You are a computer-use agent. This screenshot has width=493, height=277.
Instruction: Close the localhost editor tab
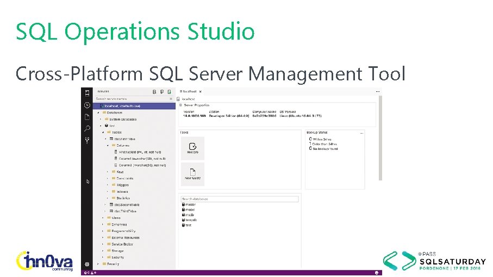(200, 92)
